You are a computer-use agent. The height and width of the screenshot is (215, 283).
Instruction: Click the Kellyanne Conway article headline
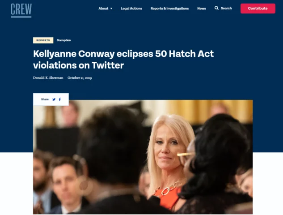pos(123,59)
